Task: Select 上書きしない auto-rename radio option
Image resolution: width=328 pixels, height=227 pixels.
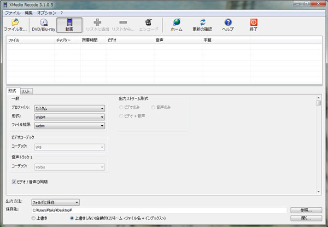Action: click(x=72, y=218)
